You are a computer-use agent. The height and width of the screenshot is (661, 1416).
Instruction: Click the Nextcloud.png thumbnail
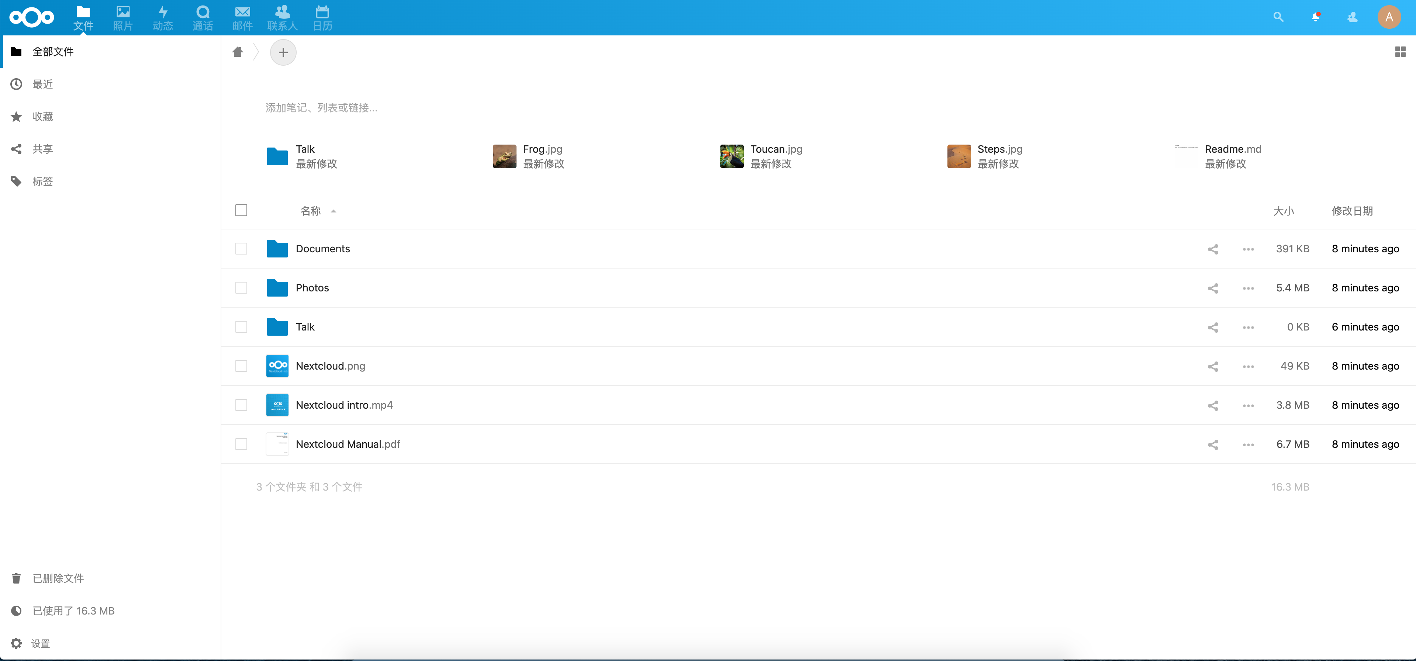(277, 366)
